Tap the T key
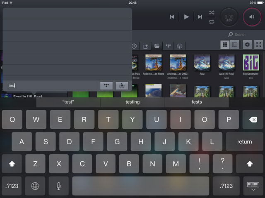265x198 pixels. coord(108,119)
